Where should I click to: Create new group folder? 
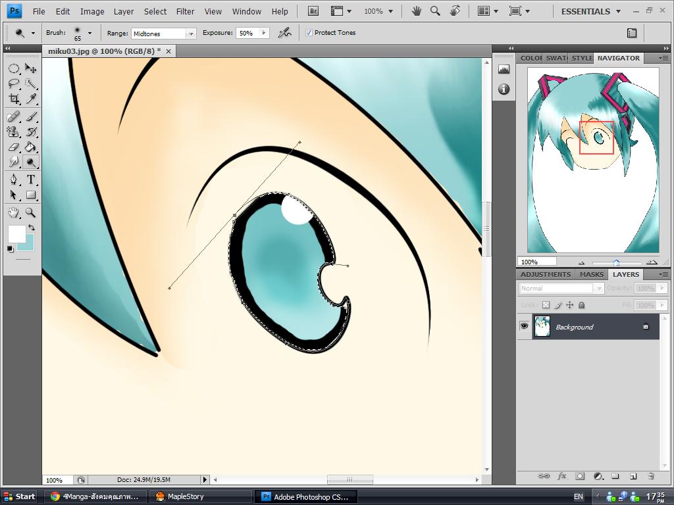point(615,476)
